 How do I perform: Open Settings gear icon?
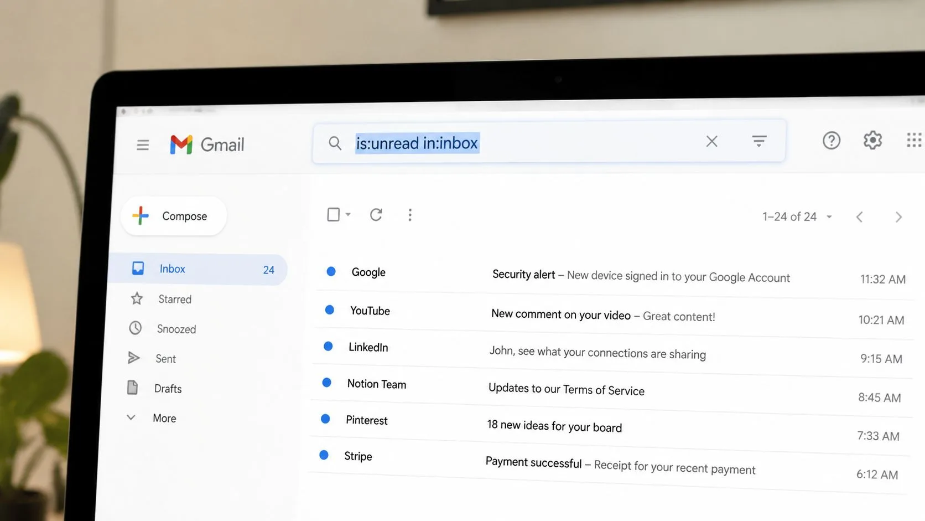point(872,140)
